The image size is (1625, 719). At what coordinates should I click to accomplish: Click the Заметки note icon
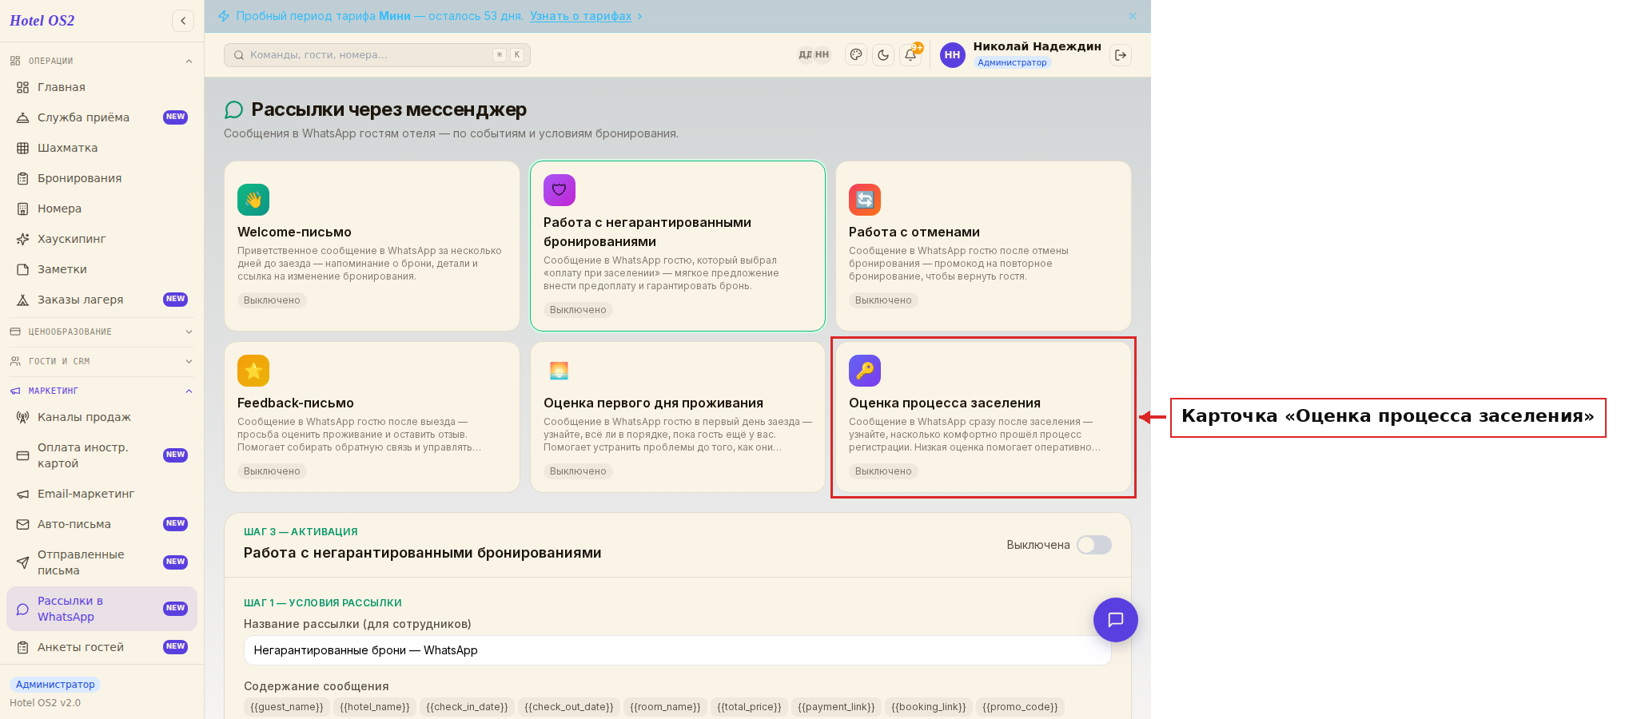[23, 269]
